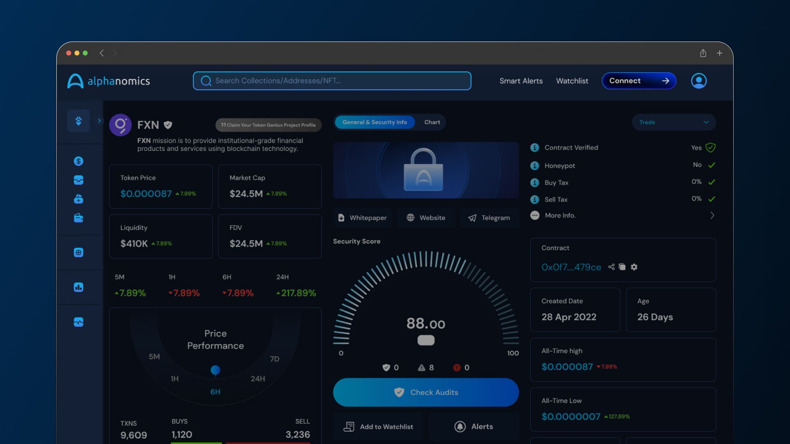Click the Price Performance slider knob

[x=215, y=370]
